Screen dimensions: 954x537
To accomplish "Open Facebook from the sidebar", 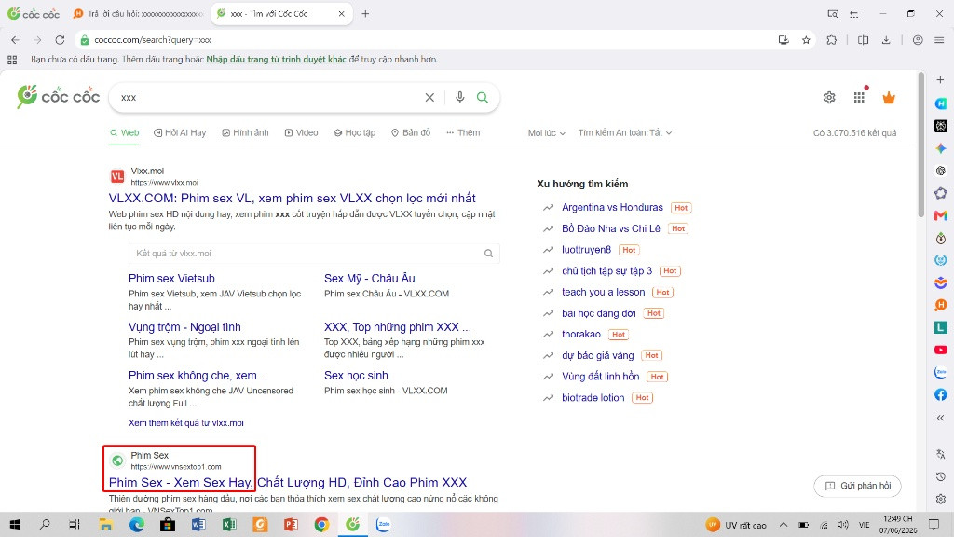I will coord(941,394).
